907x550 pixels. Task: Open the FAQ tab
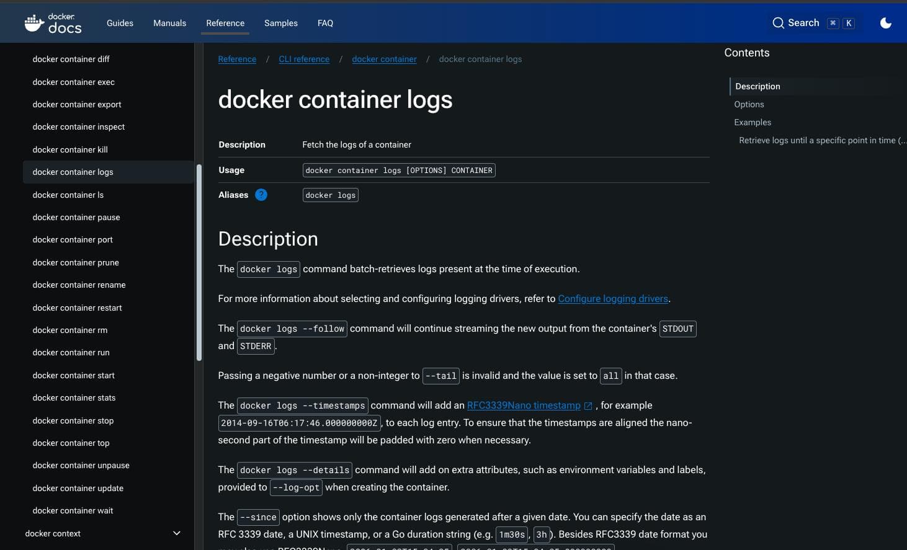point(325,23)
